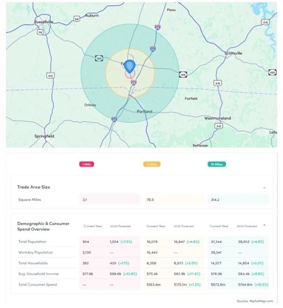The image size is (283, 308).
Task: Click the Interstate 65 shield near Plano
Action: pyautogui.click(x=157, y=27)
